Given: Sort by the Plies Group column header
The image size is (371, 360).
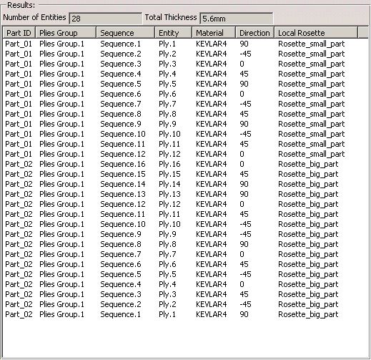Looking at the screenshot, I should pos(66,33).
